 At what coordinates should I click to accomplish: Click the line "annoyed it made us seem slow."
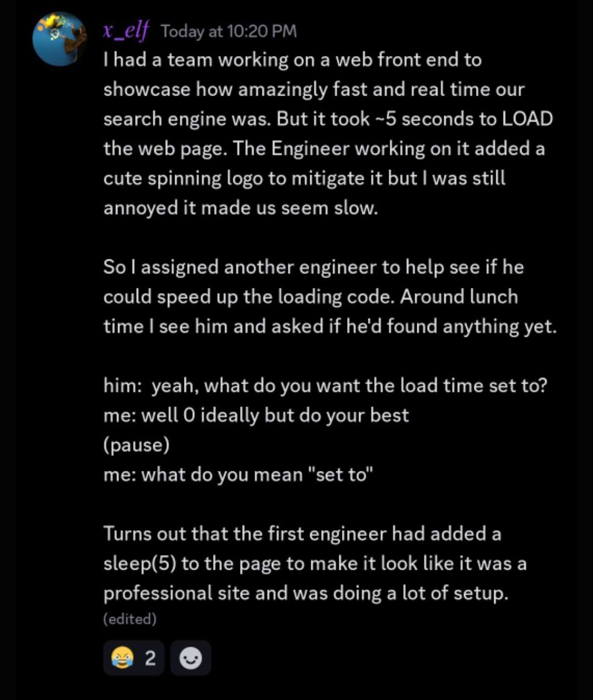click(x=241, y=208)
